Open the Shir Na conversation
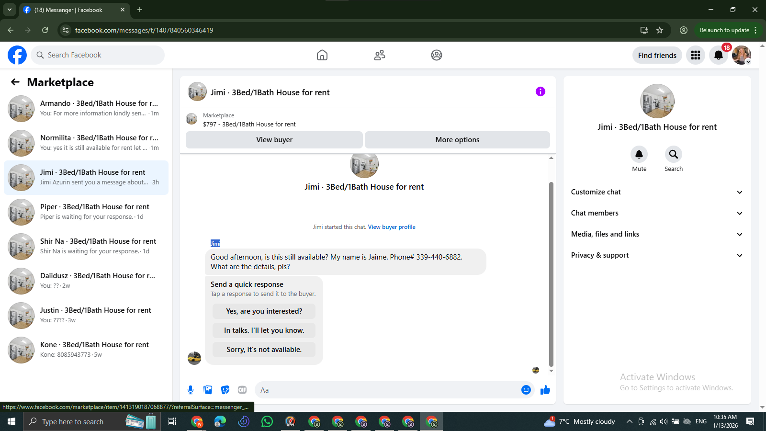This screenshot has height=431, width=766. click(x=86, y=247)
